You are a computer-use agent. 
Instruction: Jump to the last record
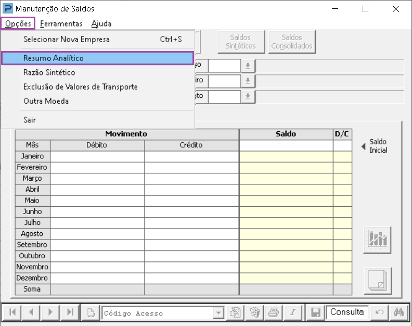[x=70, y=312]
